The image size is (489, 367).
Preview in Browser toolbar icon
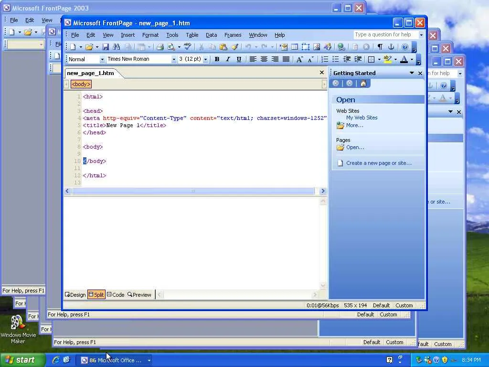point(171,47)
